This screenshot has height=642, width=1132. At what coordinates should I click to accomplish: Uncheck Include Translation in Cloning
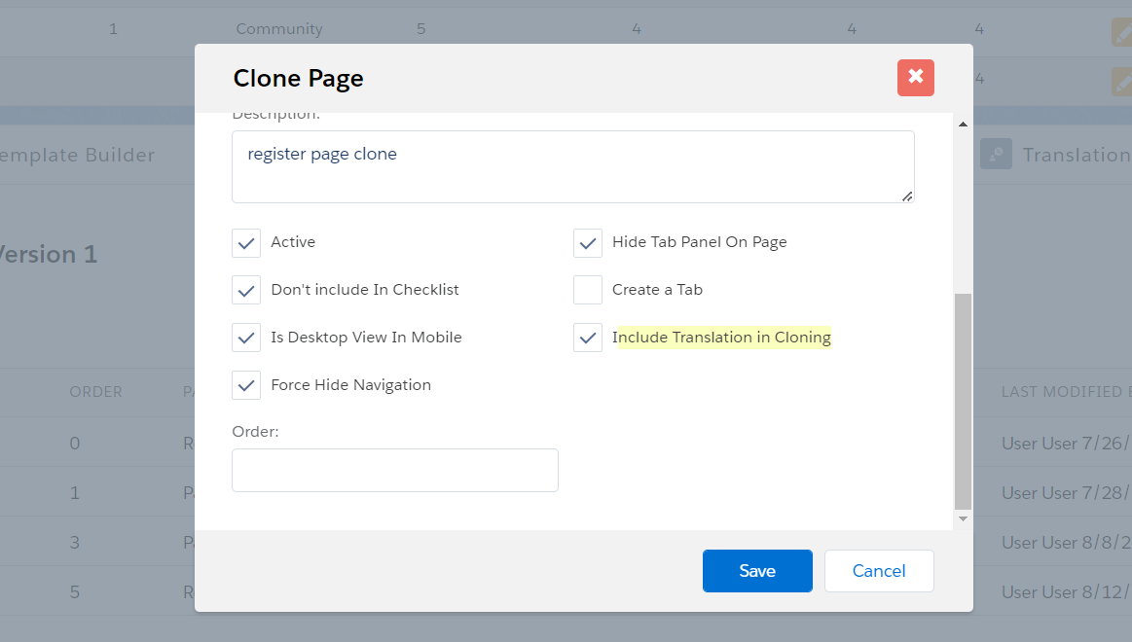(x=588, y=338)
